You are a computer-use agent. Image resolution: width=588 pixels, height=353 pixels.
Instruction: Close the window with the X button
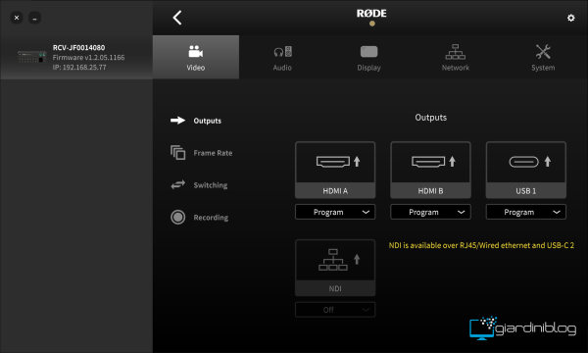point(17,18)
